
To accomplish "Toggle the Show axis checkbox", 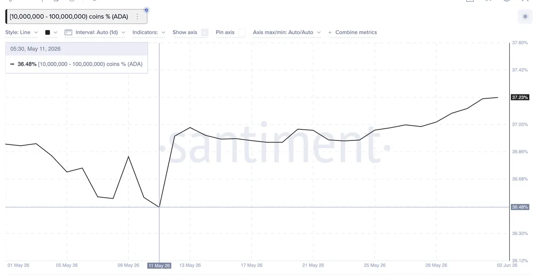I will click(x=205, y=32).
